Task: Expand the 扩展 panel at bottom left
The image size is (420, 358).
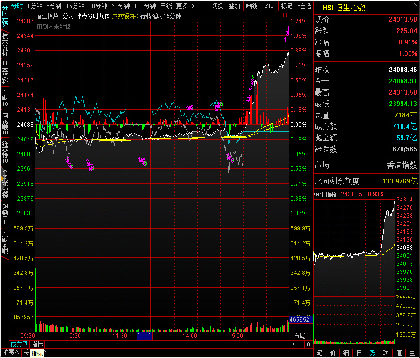Action: 10,352
